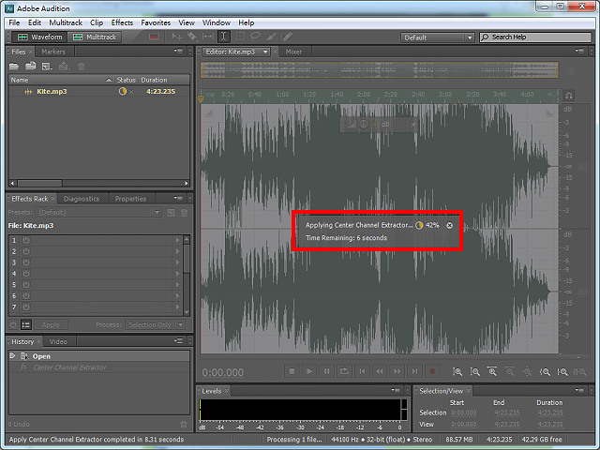Open the Effects menu
Screen dimensions: 600x450
pyautogui.click(x=122, y=22)
